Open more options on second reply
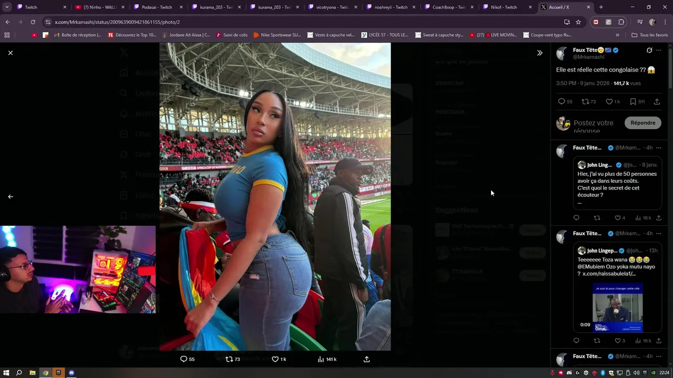This screenshot has height=378, width=673. coord(659,234)
